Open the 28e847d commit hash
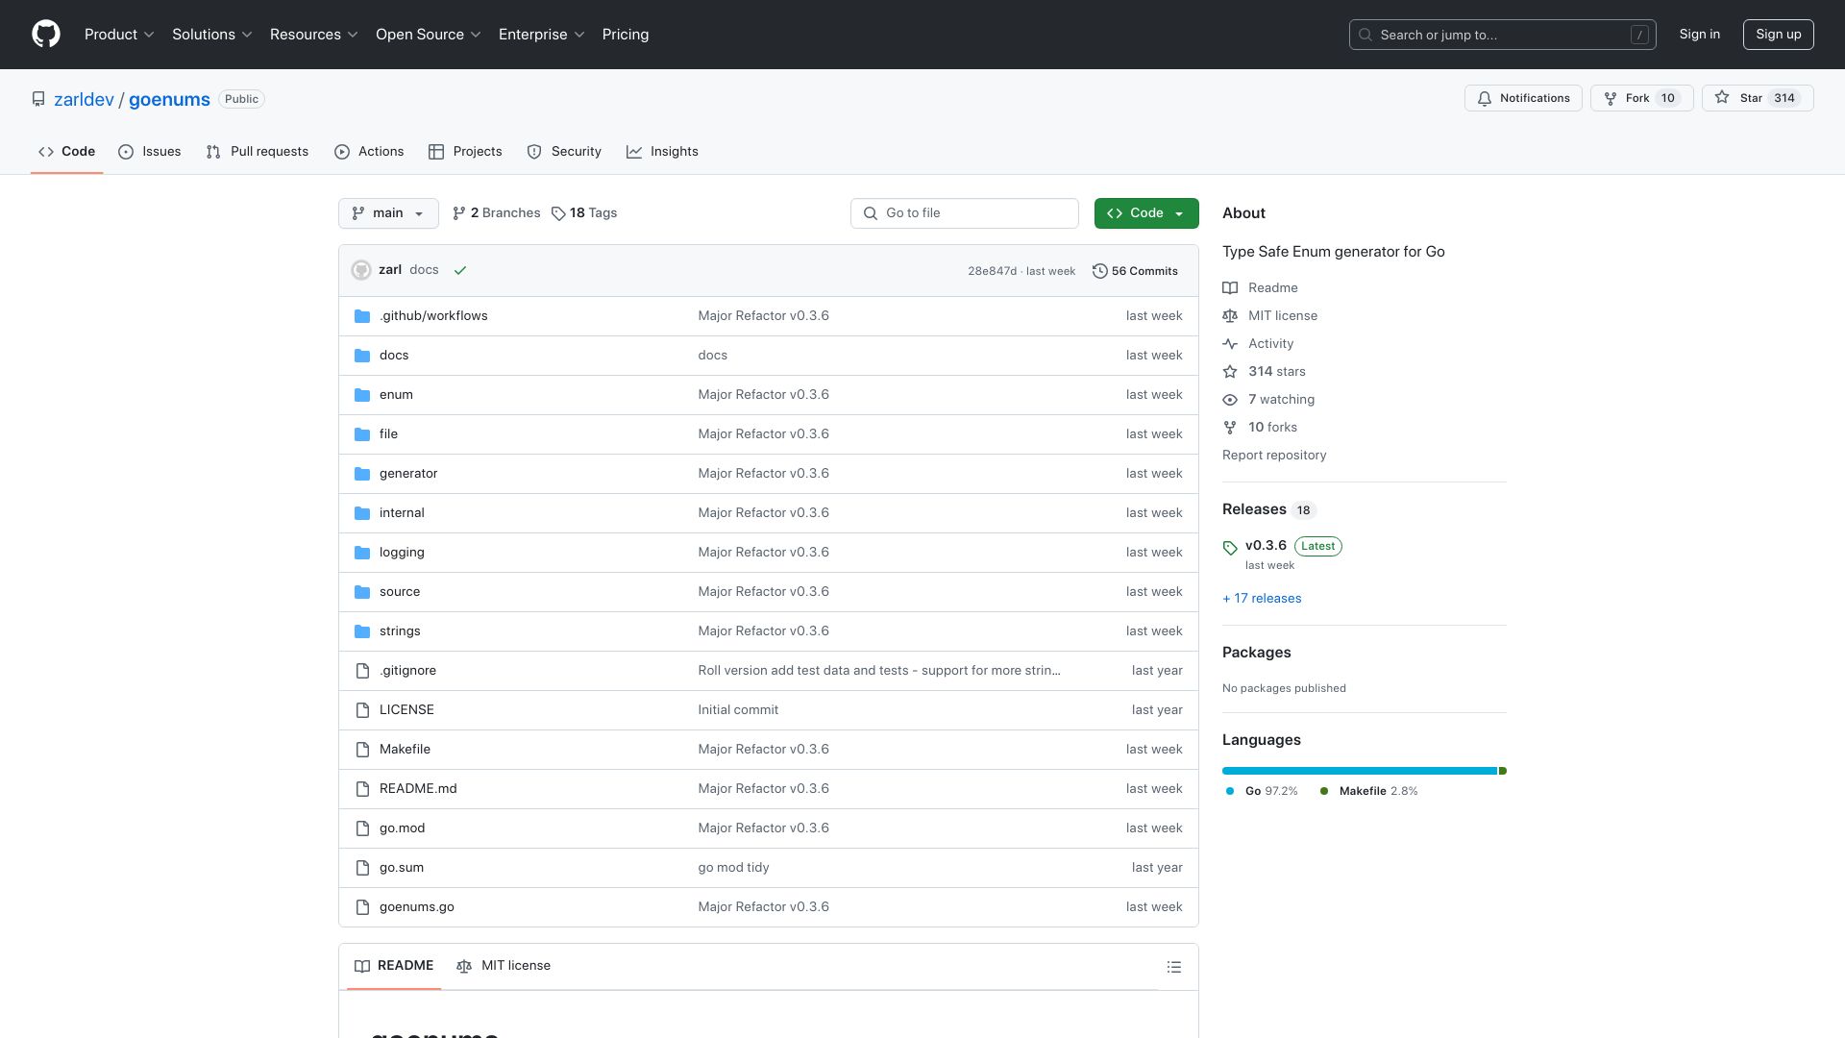Screen dimensions: 1845x1038 (992, 271)
